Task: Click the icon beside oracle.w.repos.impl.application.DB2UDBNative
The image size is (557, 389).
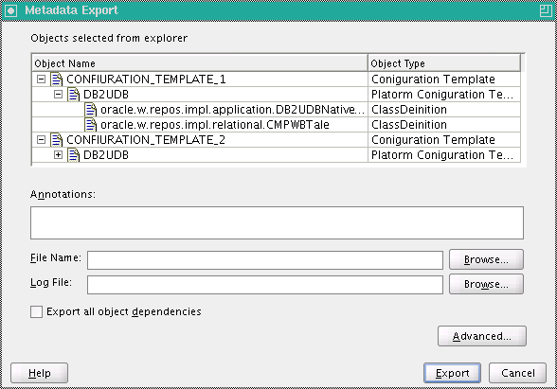Action: click(91, 110)
